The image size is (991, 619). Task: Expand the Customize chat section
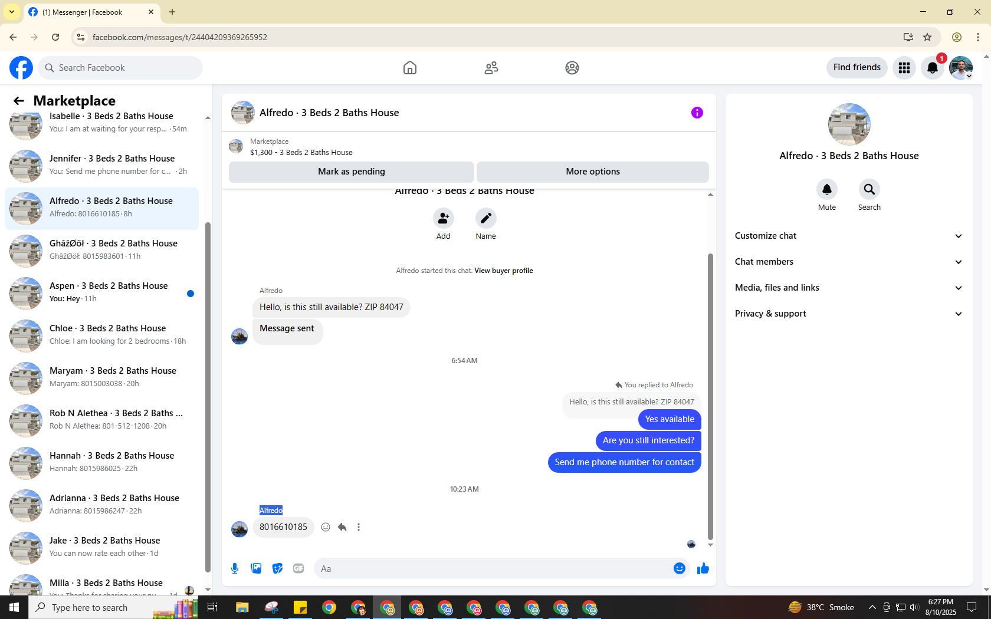(849, 236)
